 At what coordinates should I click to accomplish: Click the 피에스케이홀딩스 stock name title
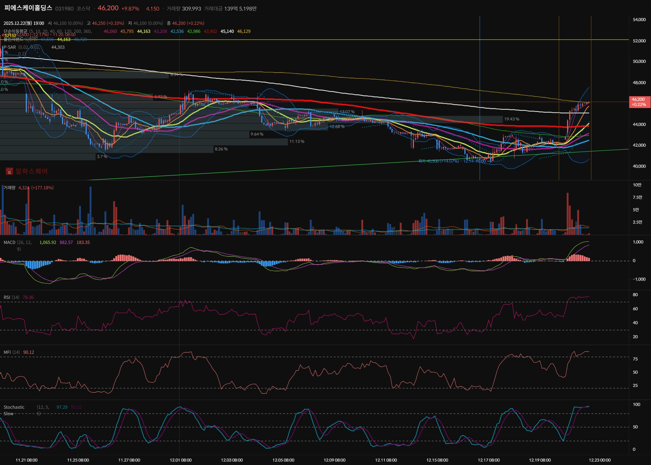coord(28,8)
